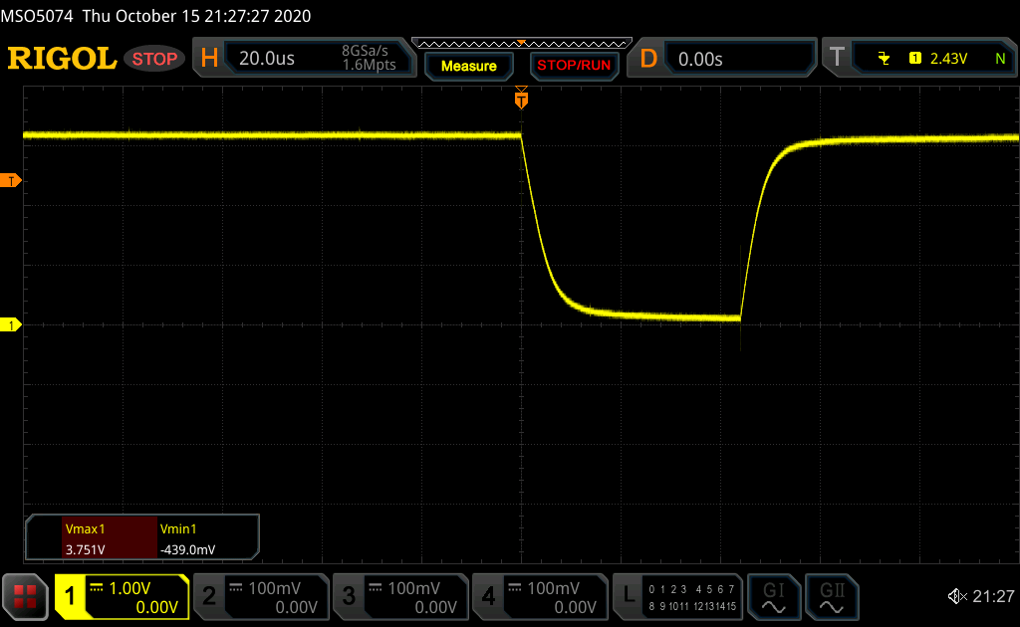Click the orange trigger position marker atop the grid
1020x627 pixels.
(521, 99)
